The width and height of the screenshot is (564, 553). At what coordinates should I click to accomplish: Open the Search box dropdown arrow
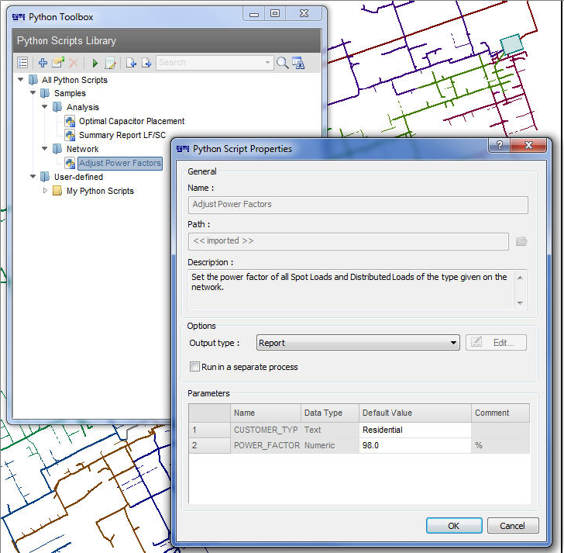268,63
